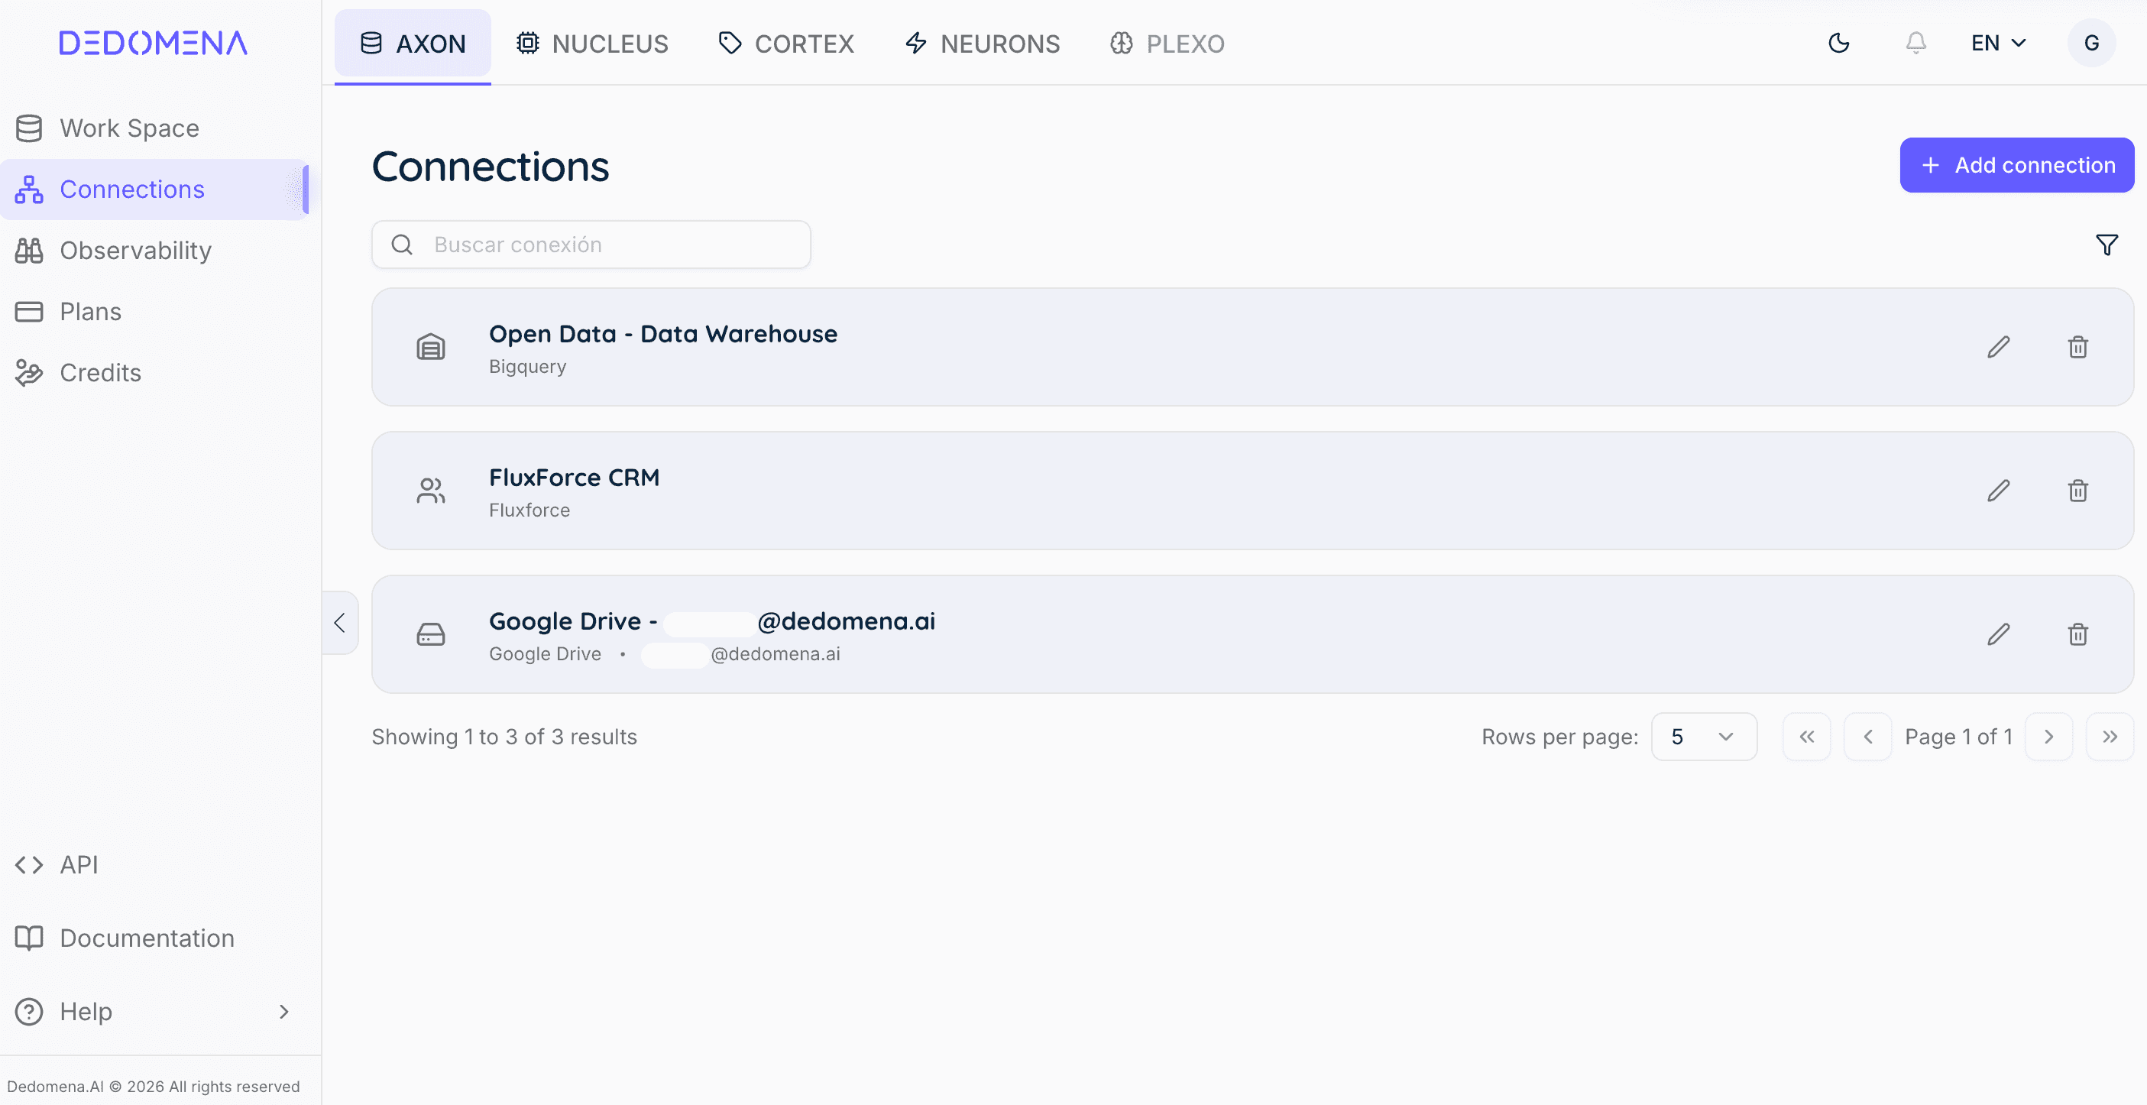Click the Plans card icon
Screen dimensions: 2147x1105
(x=29, y=312)
